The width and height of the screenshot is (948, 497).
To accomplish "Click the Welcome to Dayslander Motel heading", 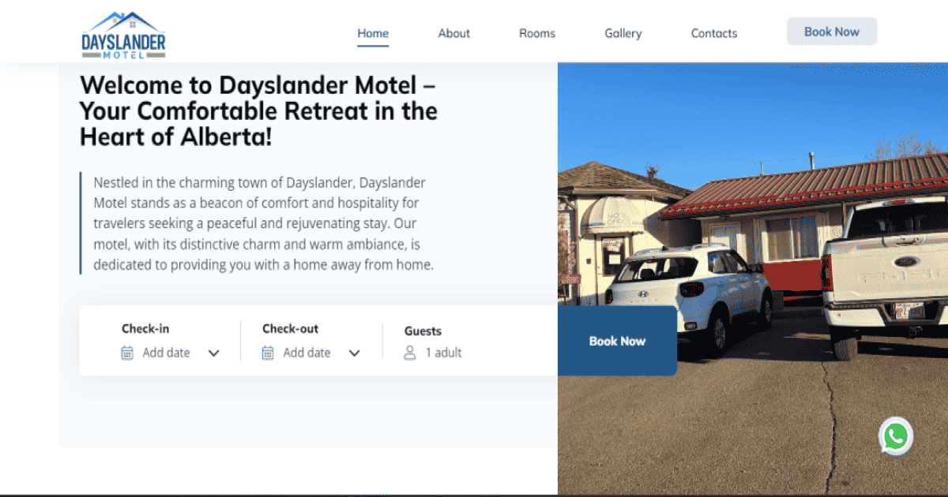I will [258, 110].
